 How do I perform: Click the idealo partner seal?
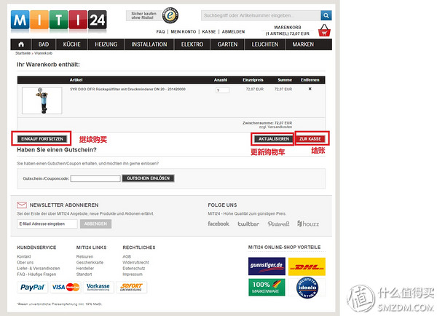[x=307, y=288]
